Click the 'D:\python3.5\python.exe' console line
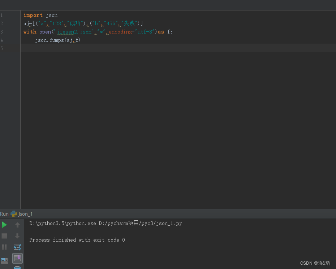This screenshot has width=336, height=269. 105,223
